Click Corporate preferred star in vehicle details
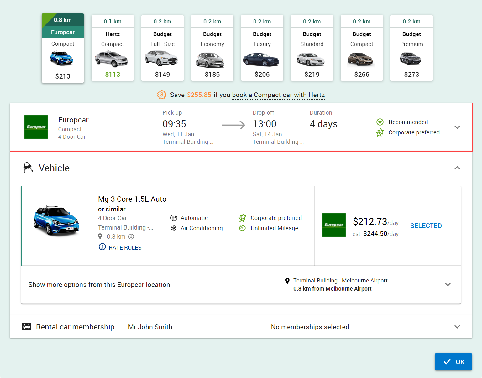Viewport: 482px width, 378px height. click(242, 218)
